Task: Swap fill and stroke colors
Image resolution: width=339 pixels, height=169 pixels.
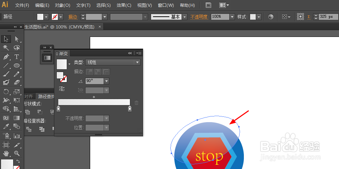Action: (18, 161)
